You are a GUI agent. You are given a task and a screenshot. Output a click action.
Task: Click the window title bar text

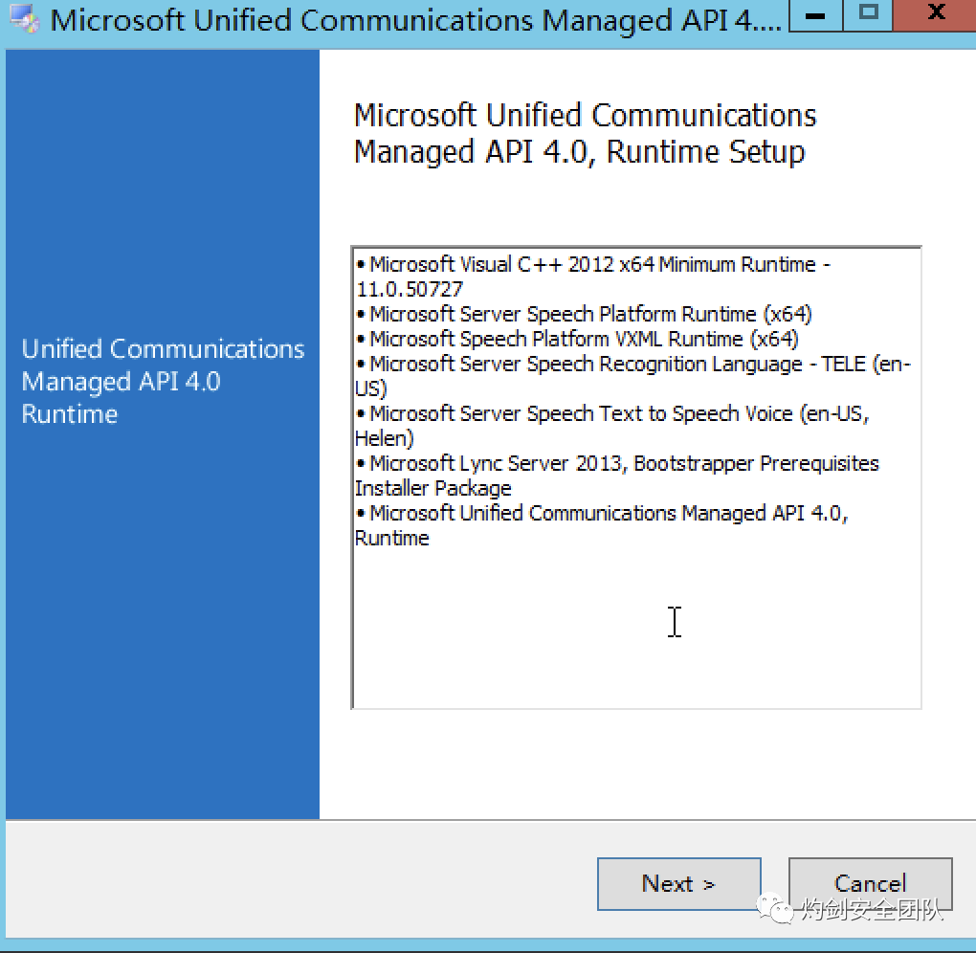(x=415, y=20)
